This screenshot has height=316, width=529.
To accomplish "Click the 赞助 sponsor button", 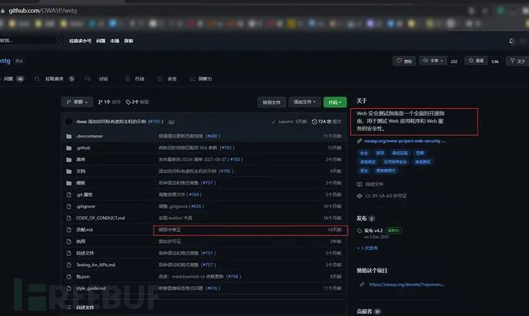I will [x=404, y=61].
